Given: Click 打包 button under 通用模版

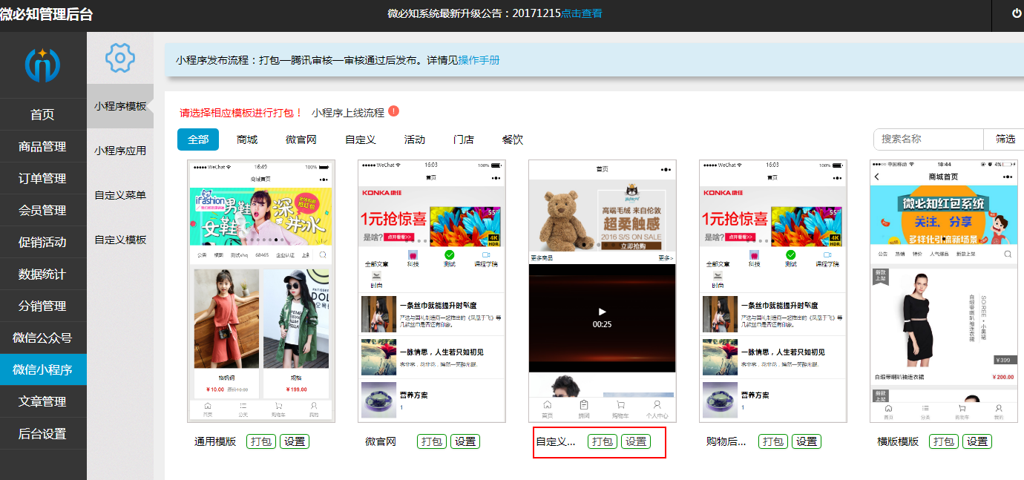Looking at the screenshot, I should click(x=260, y=441).
